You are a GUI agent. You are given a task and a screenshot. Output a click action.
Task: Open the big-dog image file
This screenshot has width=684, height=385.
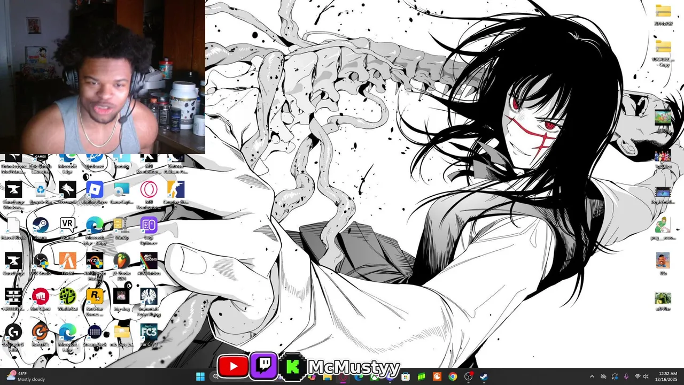[122, 300]
